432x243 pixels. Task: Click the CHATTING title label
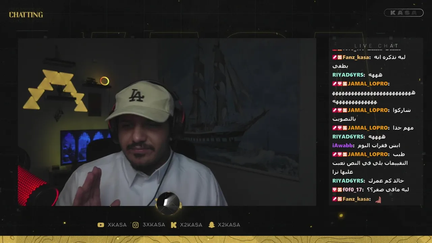click(26, 15)
